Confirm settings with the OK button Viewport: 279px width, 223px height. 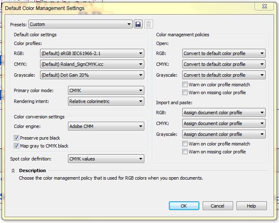pyautogui.click(x=184, y=206)
